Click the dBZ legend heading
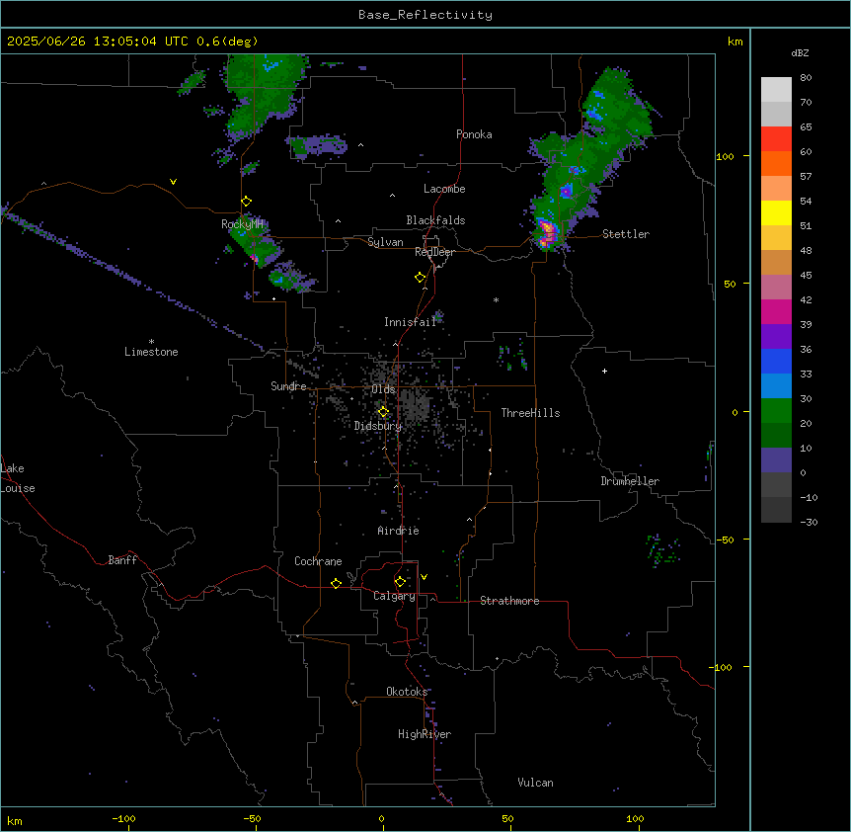Viewport: 851px width, 832px height. tap(800, 52)
